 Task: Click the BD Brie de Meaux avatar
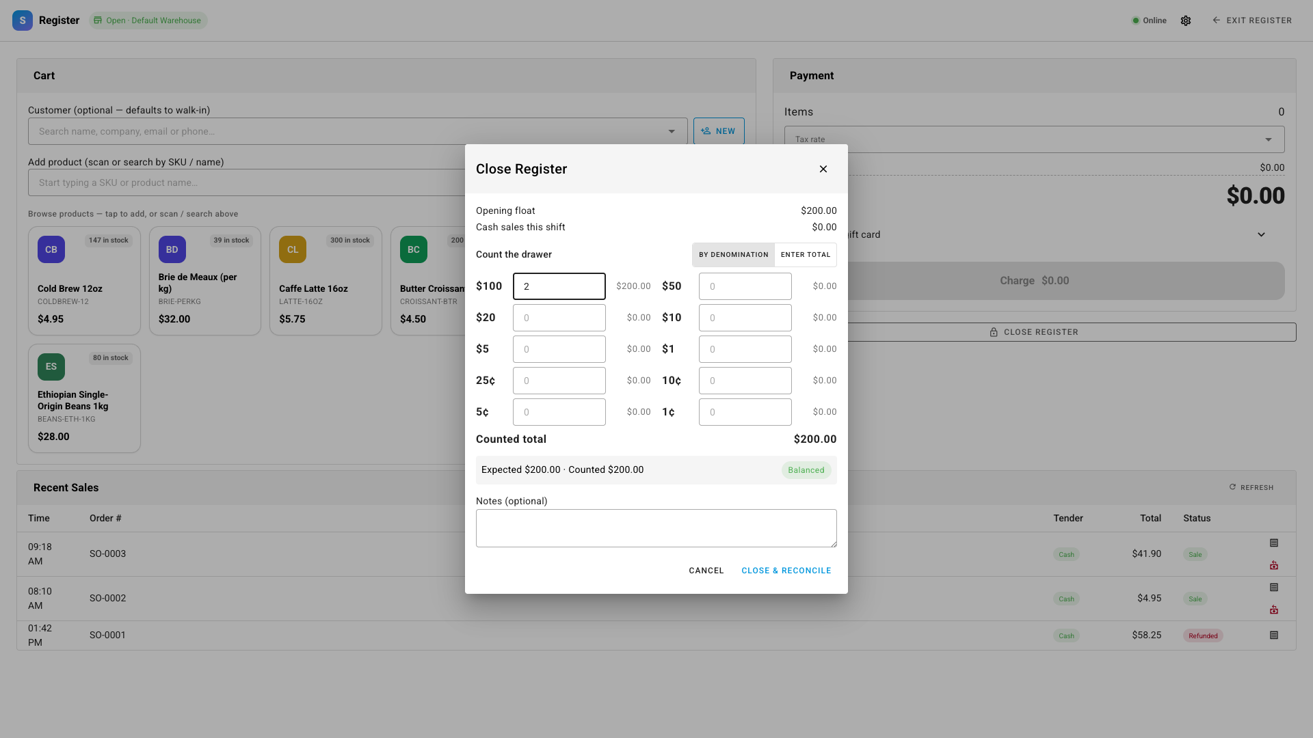pos(172,249)
